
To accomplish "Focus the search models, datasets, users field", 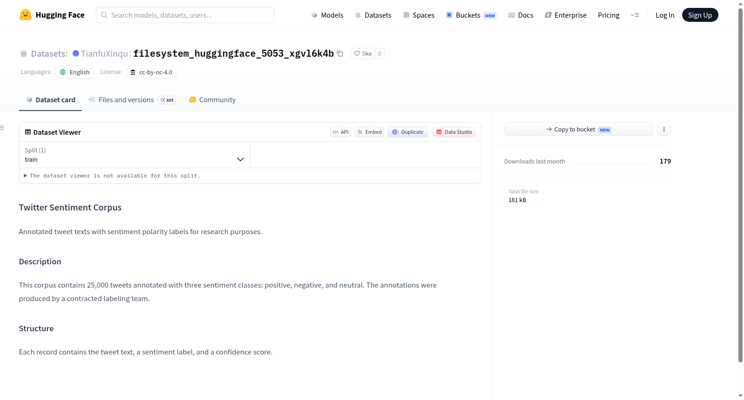I will coord(185,15).
